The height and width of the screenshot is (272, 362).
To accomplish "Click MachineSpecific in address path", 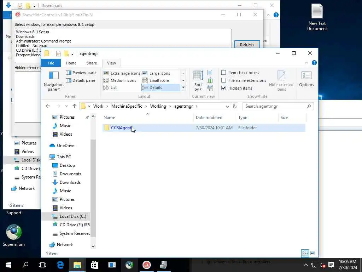I will (127, 106).
